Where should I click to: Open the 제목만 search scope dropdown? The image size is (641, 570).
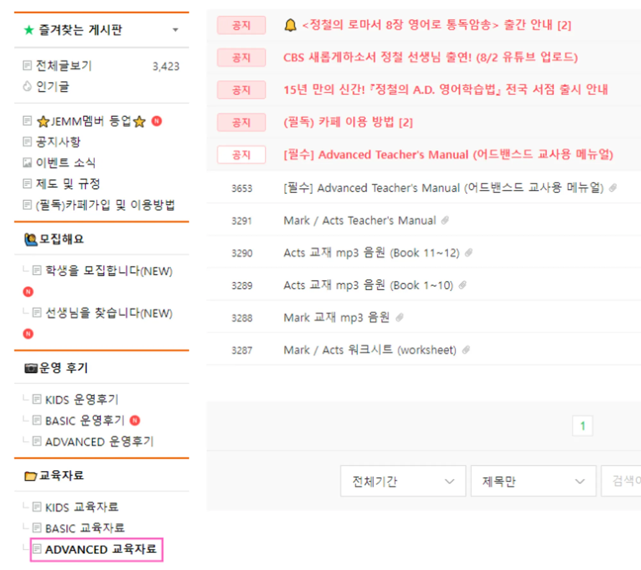pos(533,481)
